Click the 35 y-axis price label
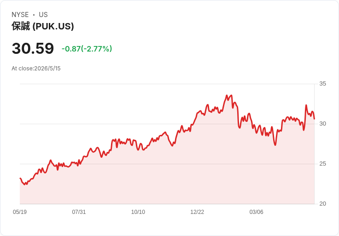This screenshot has width=339, height=236. 322,84
